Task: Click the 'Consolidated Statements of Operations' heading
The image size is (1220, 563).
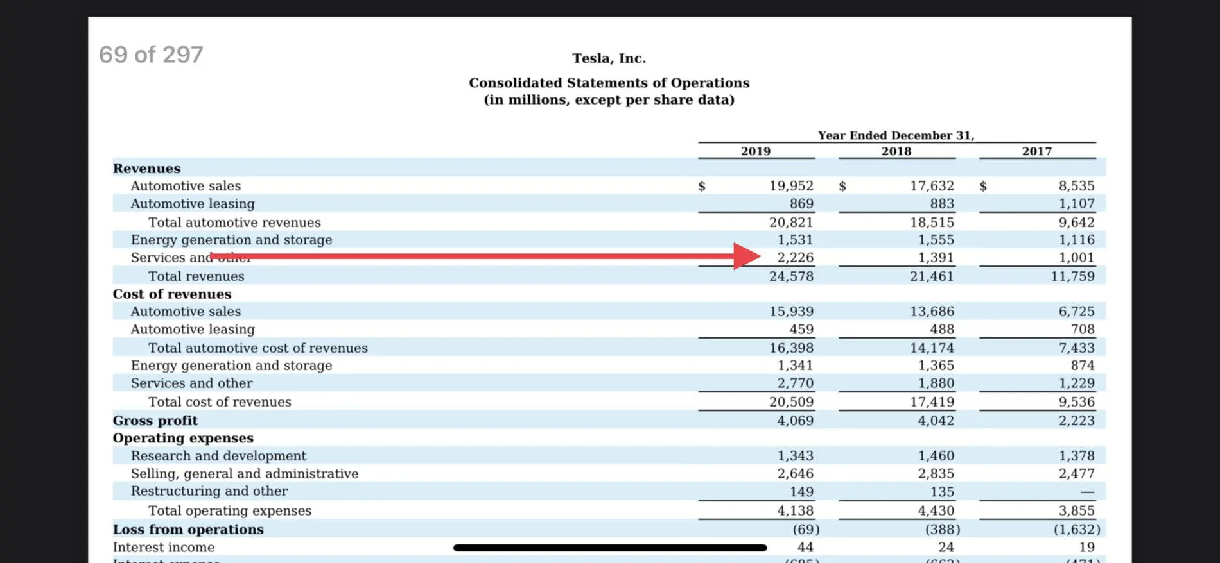Action: [x=609, y=83]
